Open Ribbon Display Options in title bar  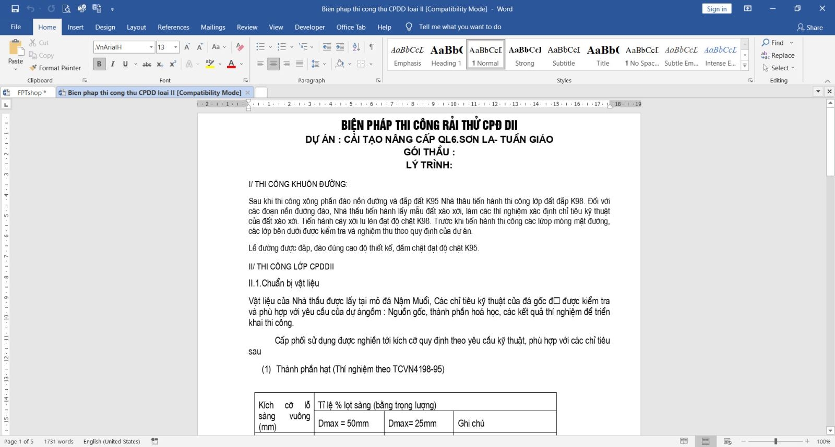pos(747,8)
